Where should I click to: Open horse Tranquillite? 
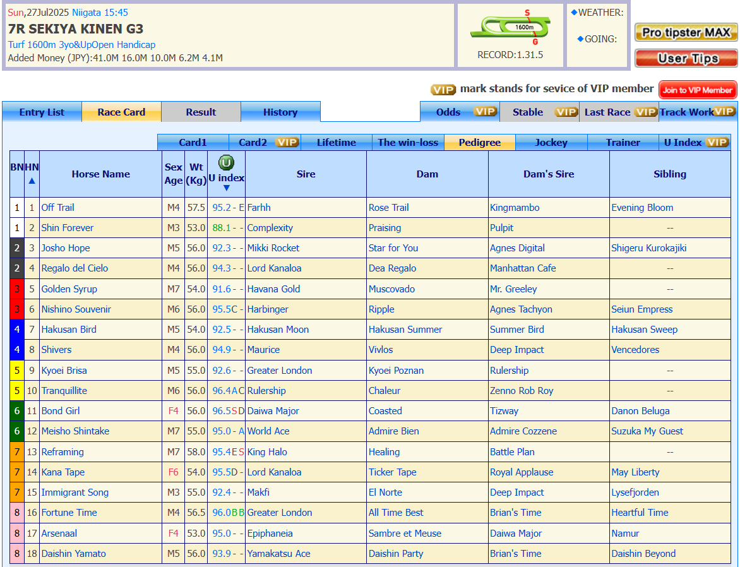64,390
